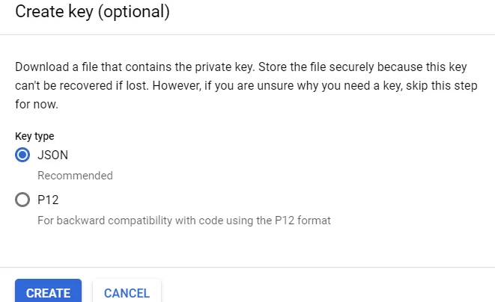Click the P12 backward compatibility description
Screen dimensions: 495x302
click(x=184, y=221)
